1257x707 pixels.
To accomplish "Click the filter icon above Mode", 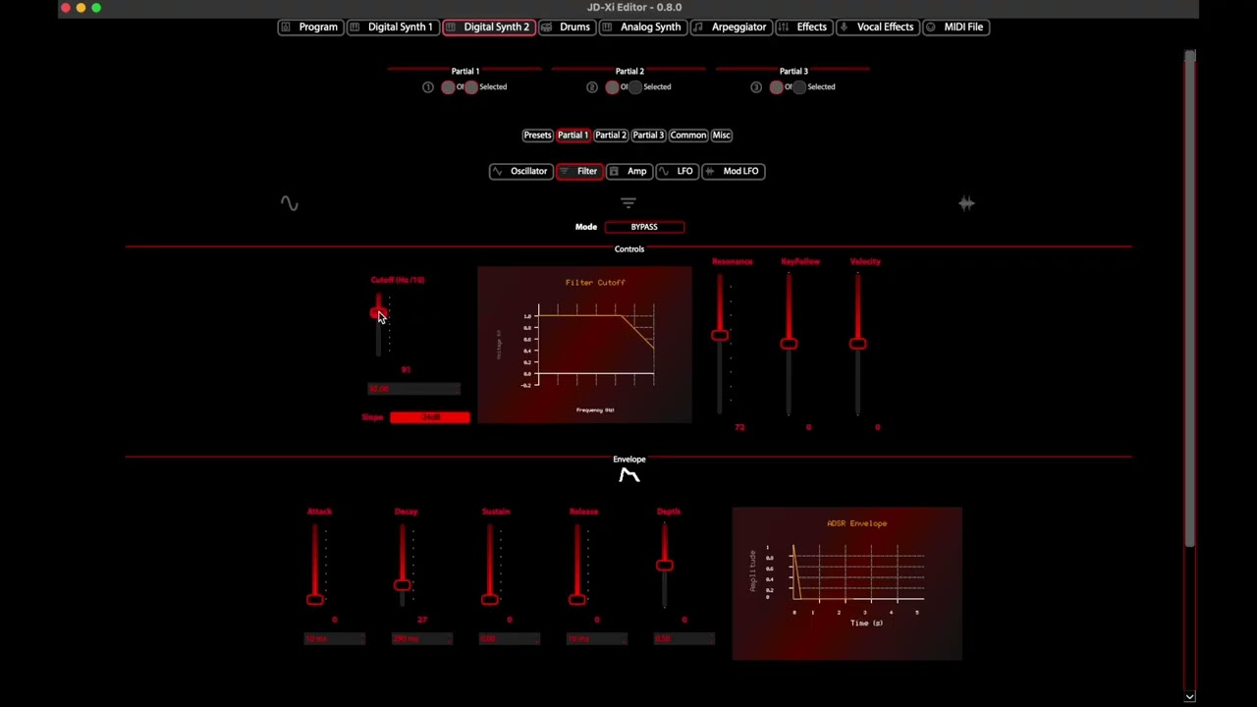I will tap(628, 203).
